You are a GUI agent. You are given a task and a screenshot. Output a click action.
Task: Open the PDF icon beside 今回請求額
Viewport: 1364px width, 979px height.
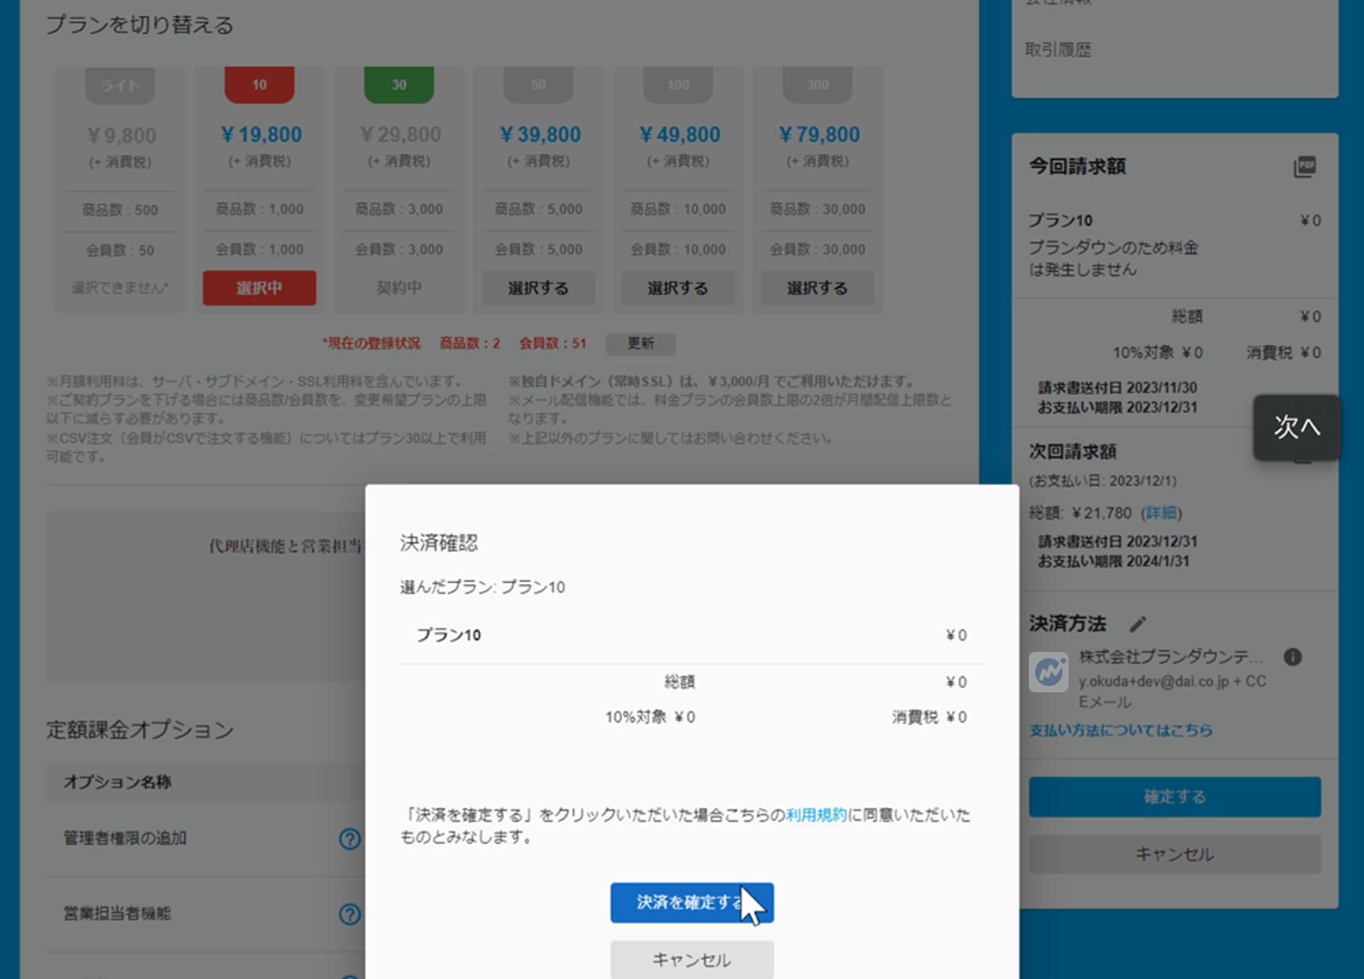coord(1304,167)
